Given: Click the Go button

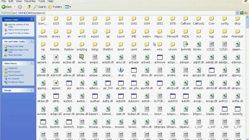Looking at the screenshot, I should pyautogui.click(x=244, y=13).
